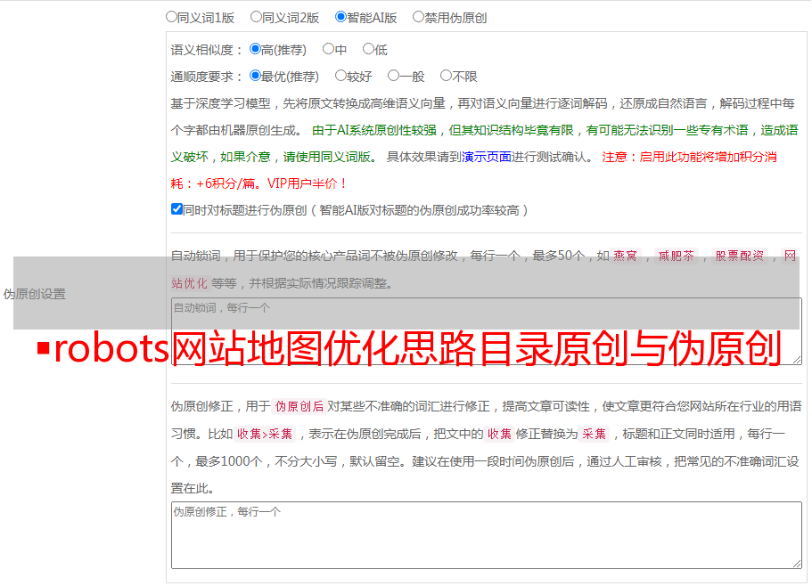Screen dimensions: 812x586
Task: Click the 收集>采集 example code
Action: 265,434
